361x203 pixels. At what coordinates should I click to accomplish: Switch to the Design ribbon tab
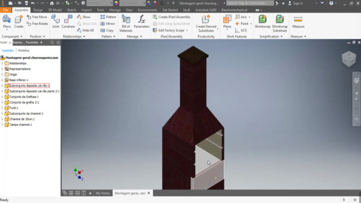[x=38, y=10]
